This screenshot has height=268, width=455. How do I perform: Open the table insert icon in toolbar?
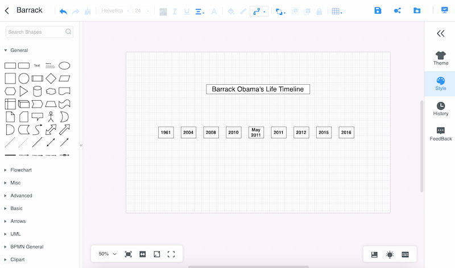point(336,11)
